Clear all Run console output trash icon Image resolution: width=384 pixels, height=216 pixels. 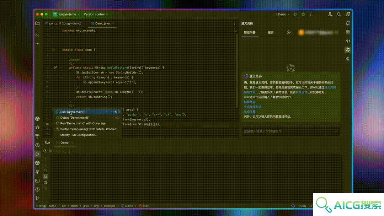(46, 188)
